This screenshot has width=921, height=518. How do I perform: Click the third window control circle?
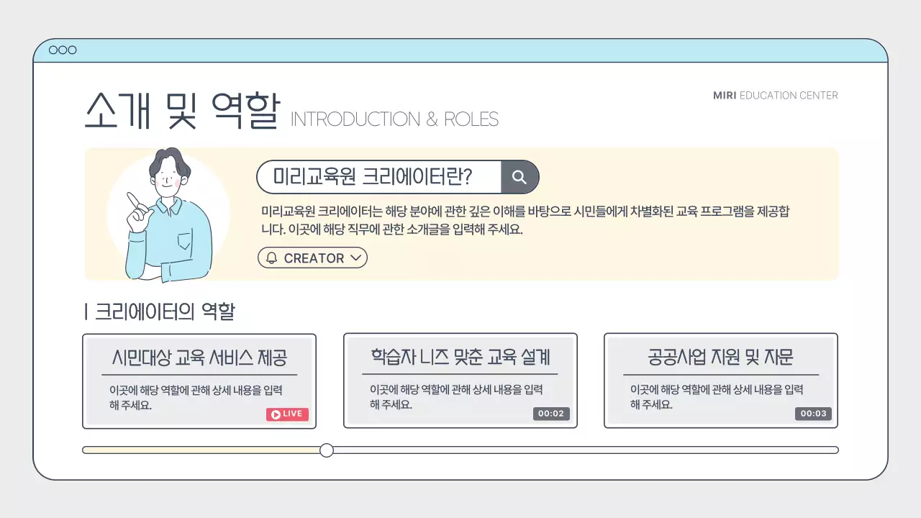(x=71, y=50)
